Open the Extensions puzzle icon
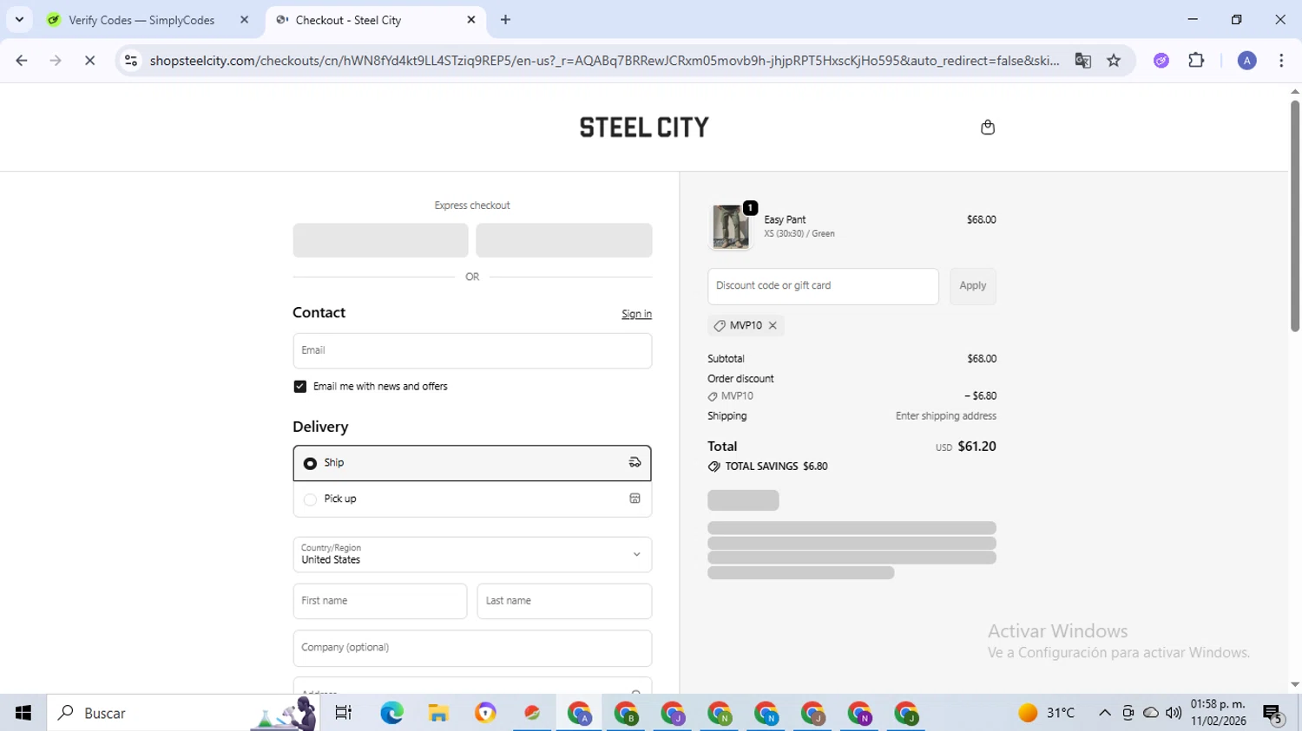The height and width of the screenshot is (731, 1302). tap(1196, 61)
